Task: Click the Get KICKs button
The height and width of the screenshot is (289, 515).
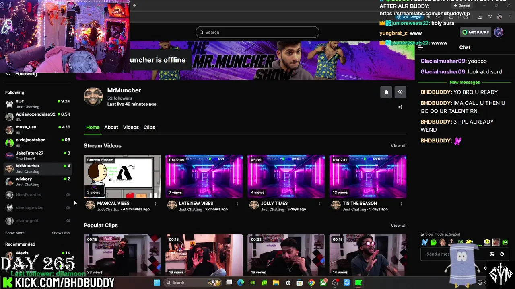Action: point(476,32)
